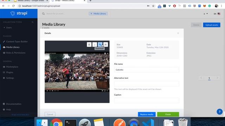Click the green Finish button

click(x=168, y=114)
